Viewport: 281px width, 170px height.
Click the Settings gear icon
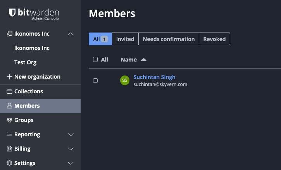[10, 163]
